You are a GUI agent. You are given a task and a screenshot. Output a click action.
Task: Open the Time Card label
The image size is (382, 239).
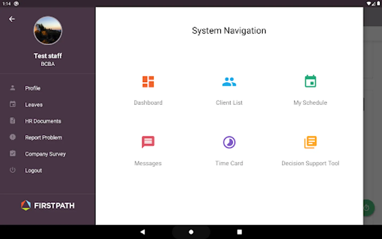[229, 163]
